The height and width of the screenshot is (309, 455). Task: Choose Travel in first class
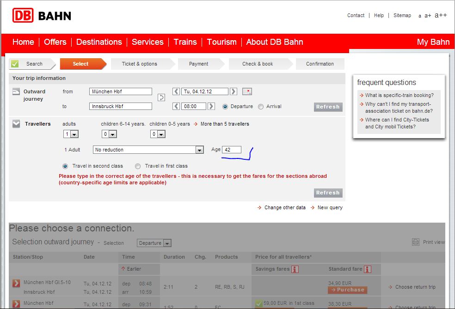pyautogui.click(x=137, y=166)
